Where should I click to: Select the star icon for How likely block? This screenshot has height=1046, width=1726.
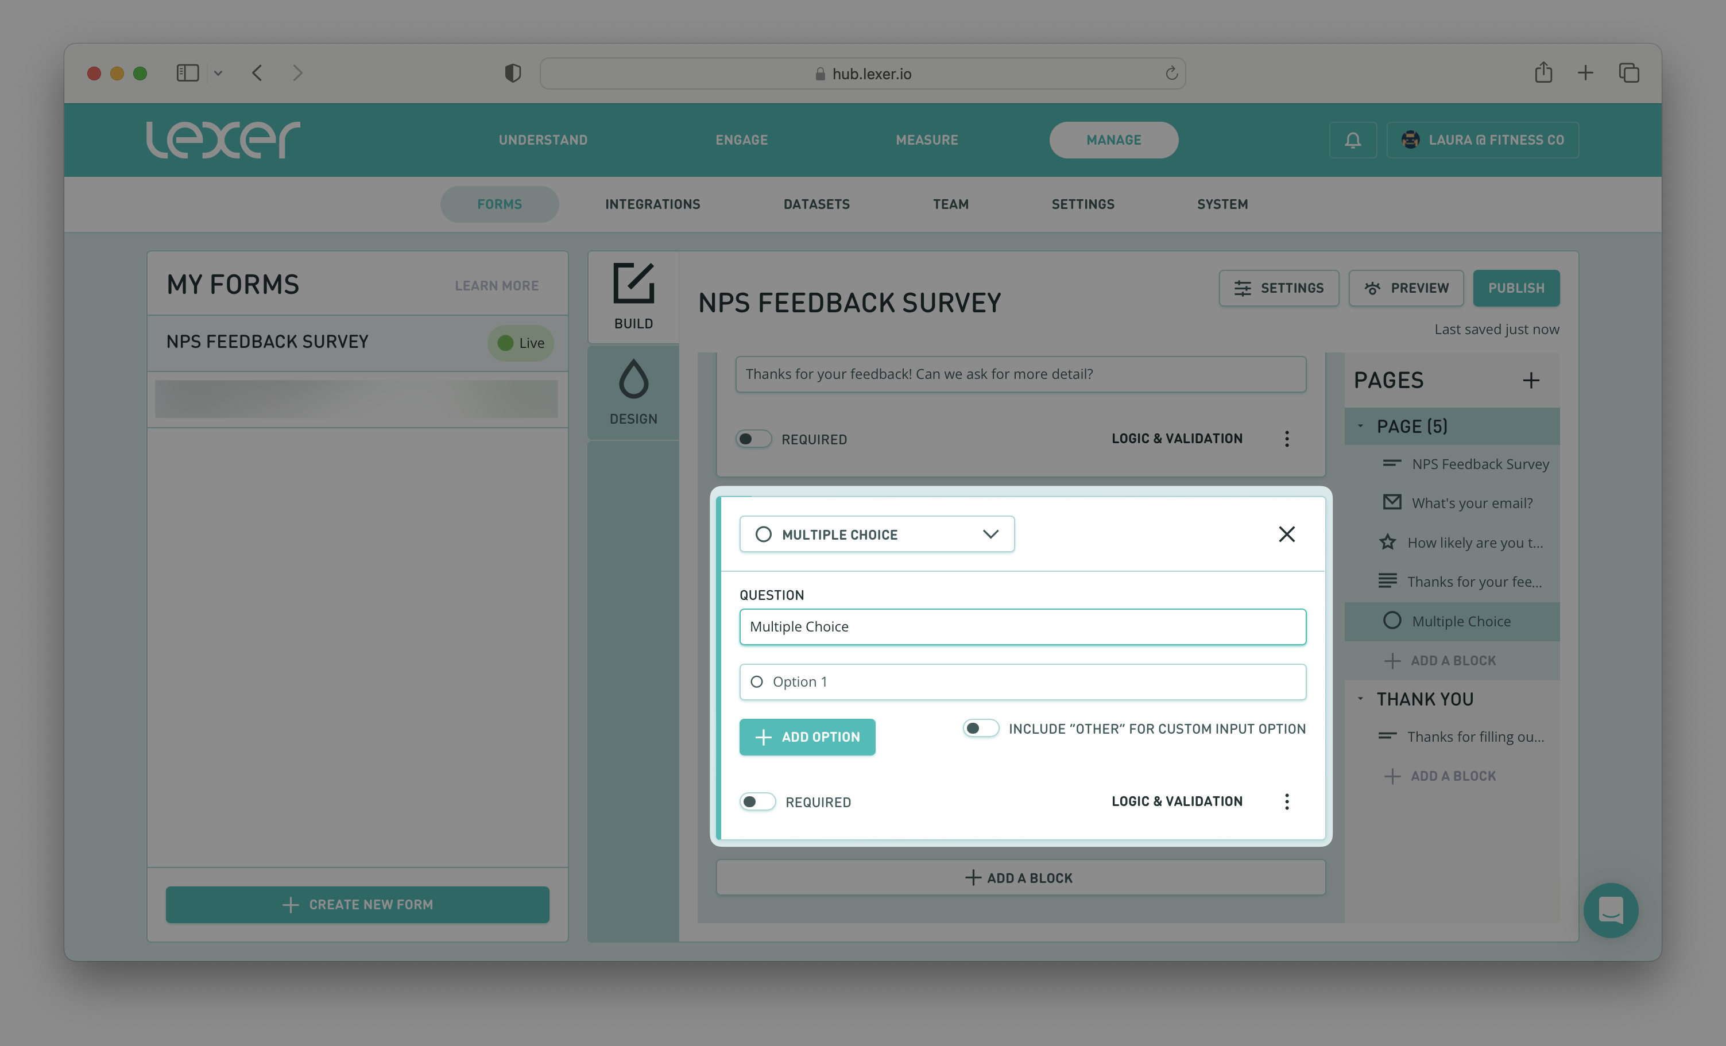[x=1387, y=543]
